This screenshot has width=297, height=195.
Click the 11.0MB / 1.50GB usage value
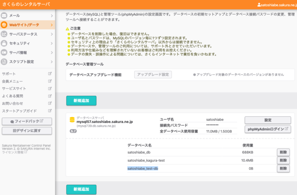[219, 131]
